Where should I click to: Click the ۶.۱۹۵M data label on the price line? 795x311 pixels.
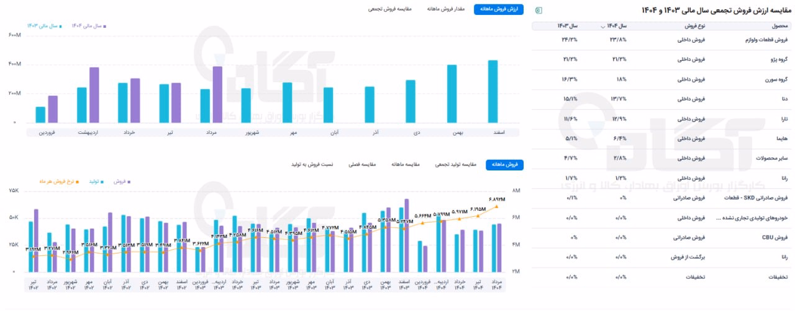coord(478,209)
